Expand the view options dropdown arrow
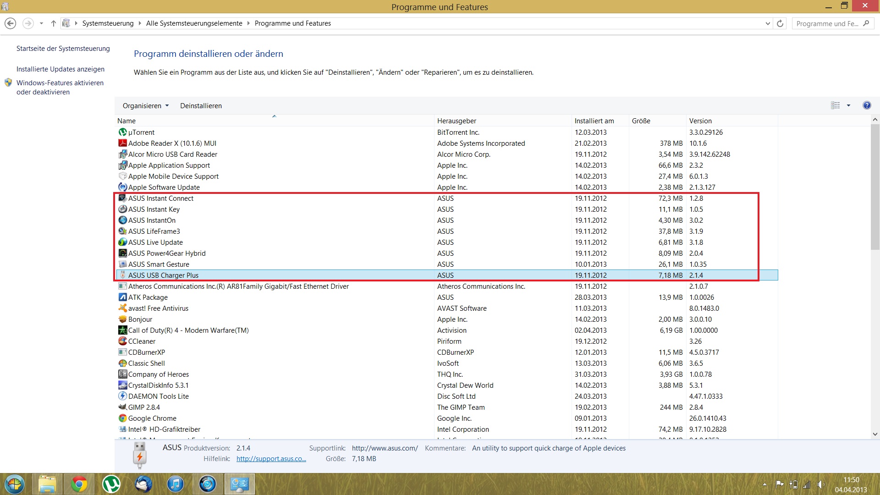The width and height of the screenshot is (880, 495). (848, 105)
